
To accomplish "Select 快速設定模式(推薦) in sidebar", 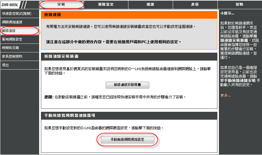I will (x=20, y=13).
